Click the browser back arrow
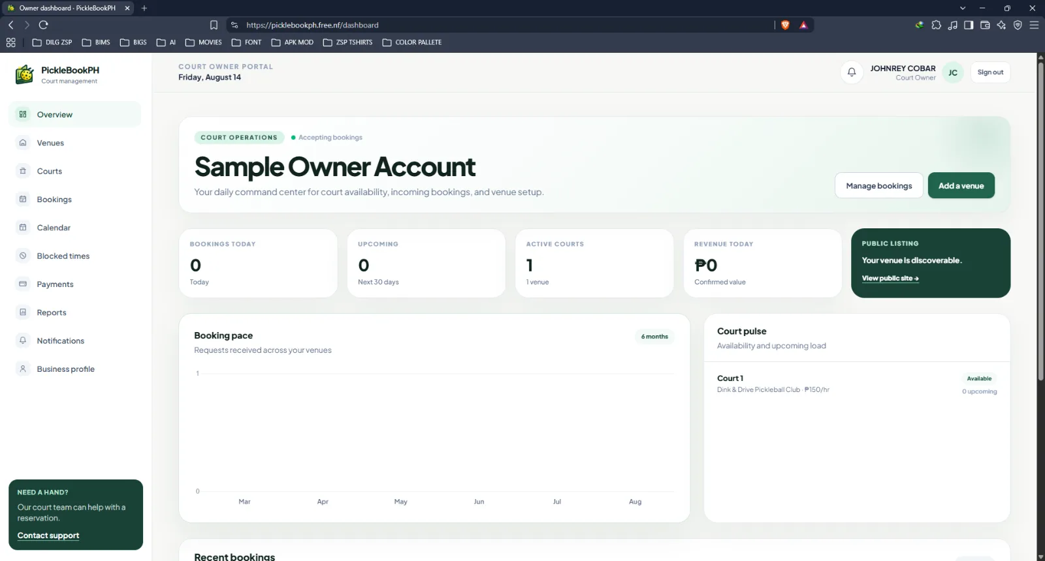The width and height of the screenshot is (1045, 561). [11, 25]
